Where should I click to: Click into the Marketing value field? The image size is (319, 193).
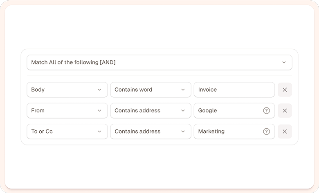[227, 132]
